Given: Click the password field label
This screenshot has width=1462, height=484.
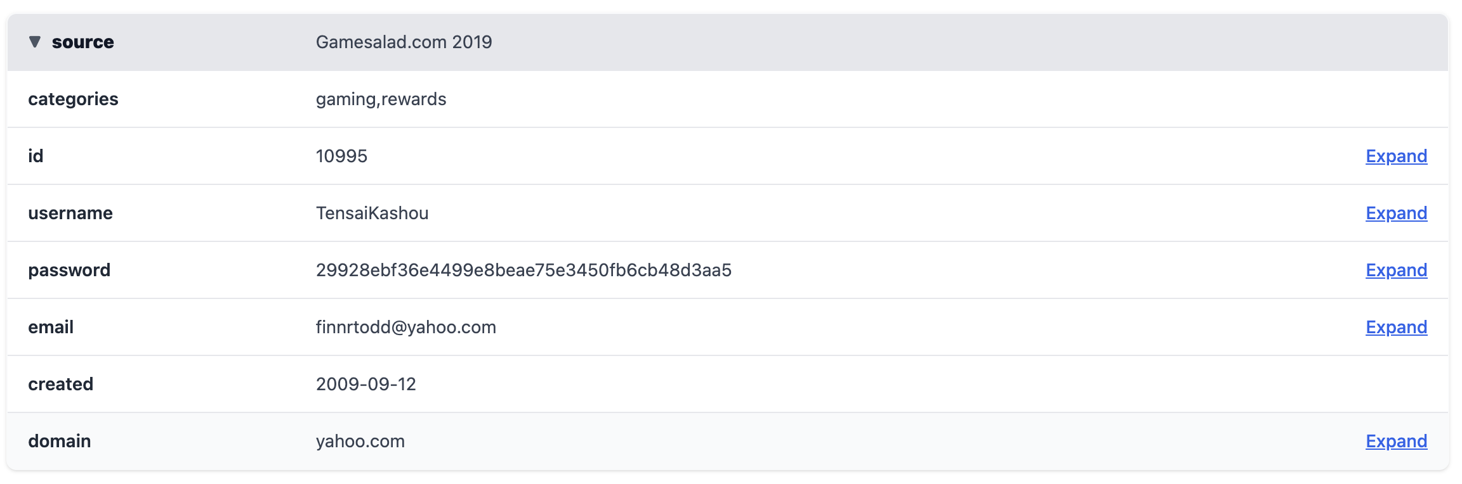Looking at the screenshot, I should 69,270.
